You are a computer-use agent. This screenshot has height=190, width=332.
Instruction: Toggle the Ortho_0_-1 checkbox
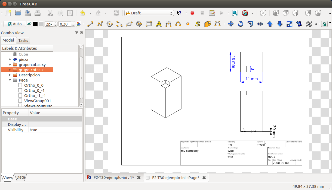pyautogui.click(x=20, y=91)
